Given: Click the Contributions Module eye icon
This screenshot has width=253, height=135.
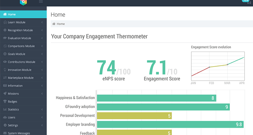Looking at the screenshot, I should [x=5, y=62].
